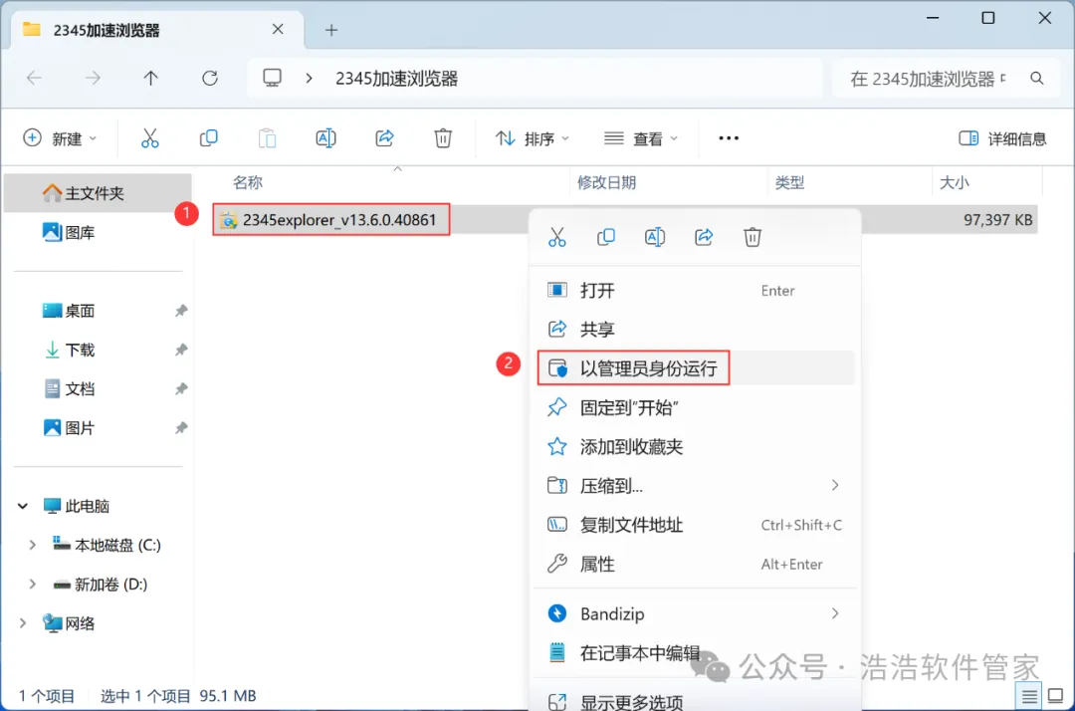Click the Share icon in the toolbar
This screenshot has height=711, width=1075.
tap(384, 138)
